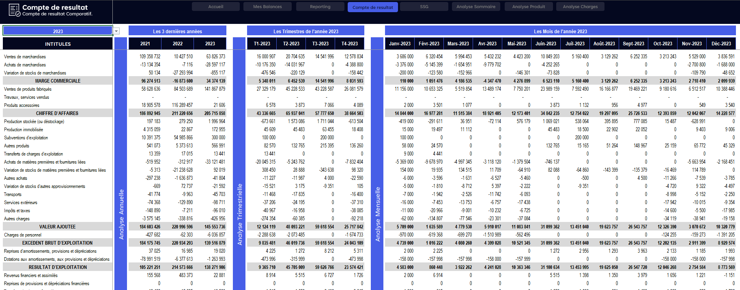
Task: Open the Analyse Sommaire tab
Action: pyautogui.click(x=476, y=6)
